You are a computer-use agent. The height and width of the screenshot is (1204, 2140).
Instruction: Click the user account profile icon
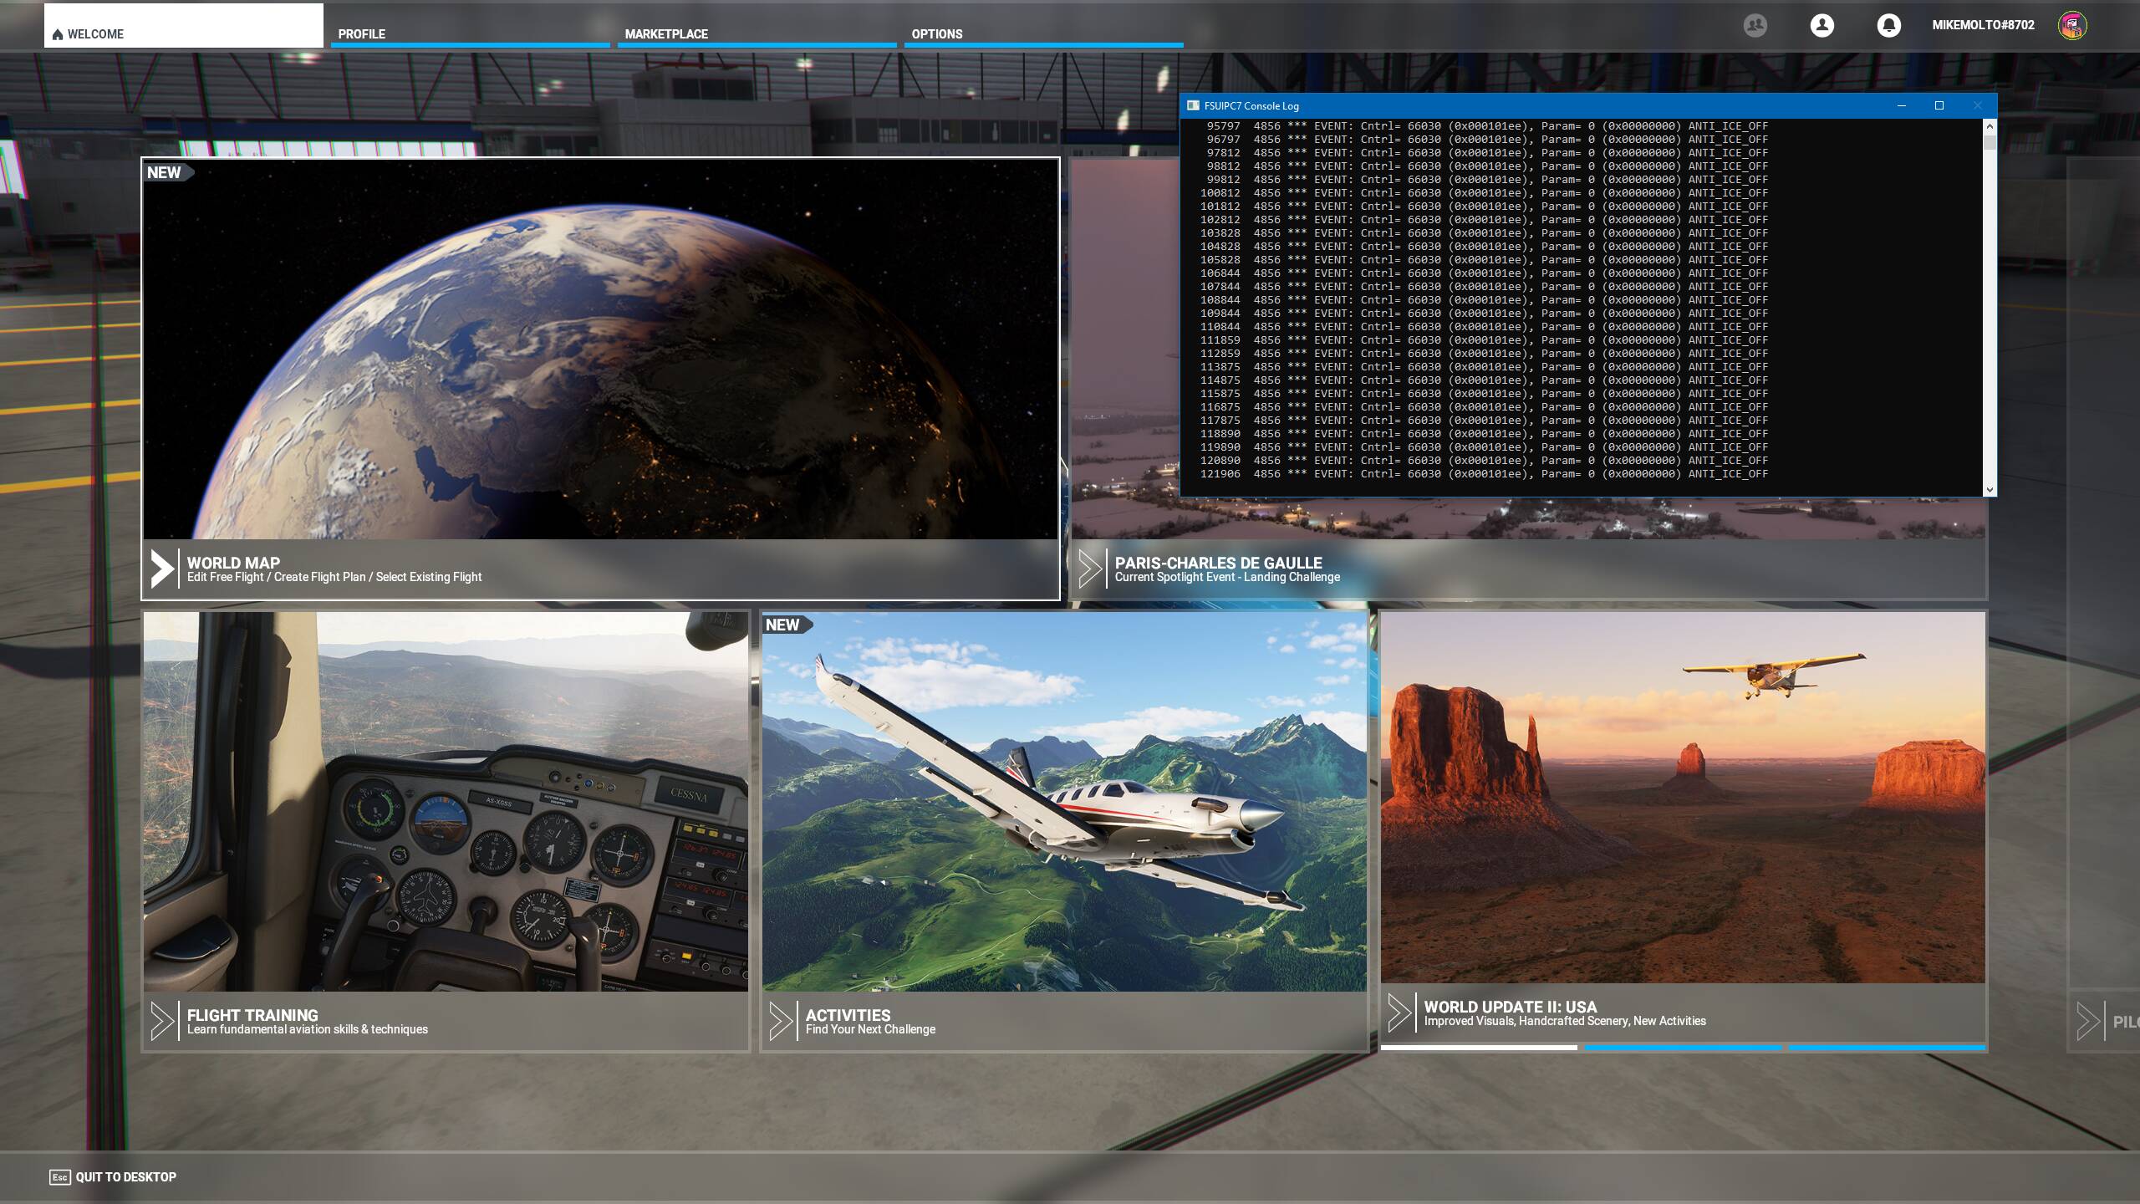tap(1822, 25)
